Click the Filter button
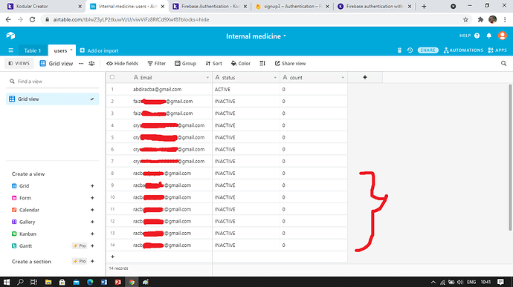The image size is (513, 287). pyautogui.click(x=156, y=63)
